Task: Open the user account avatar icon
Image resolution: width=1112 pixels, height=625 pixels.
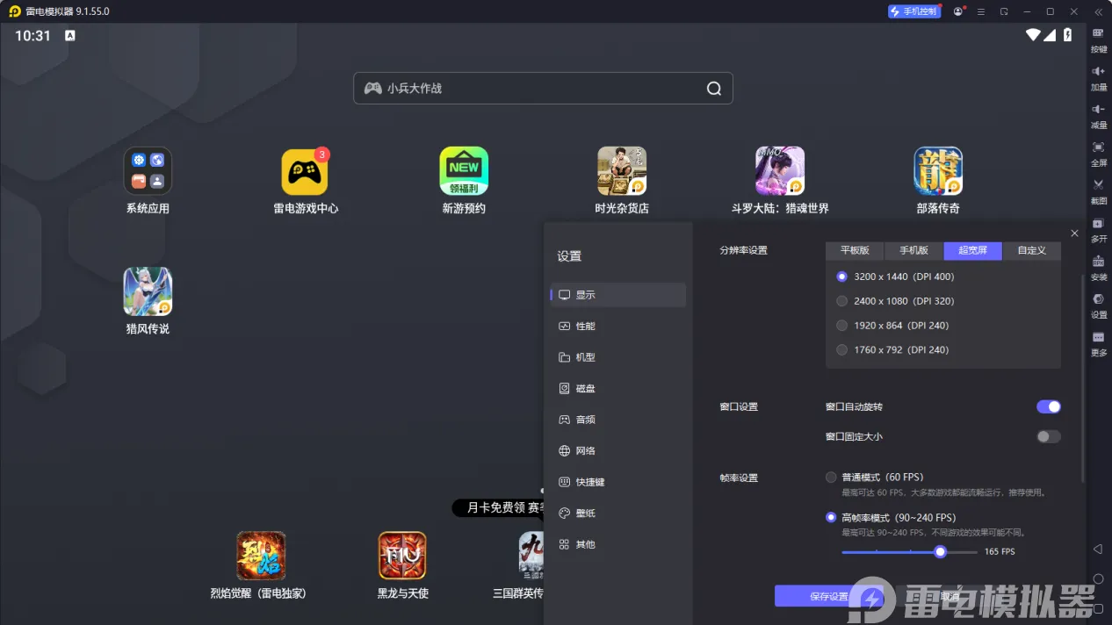Action: click(x=958, y=11)
